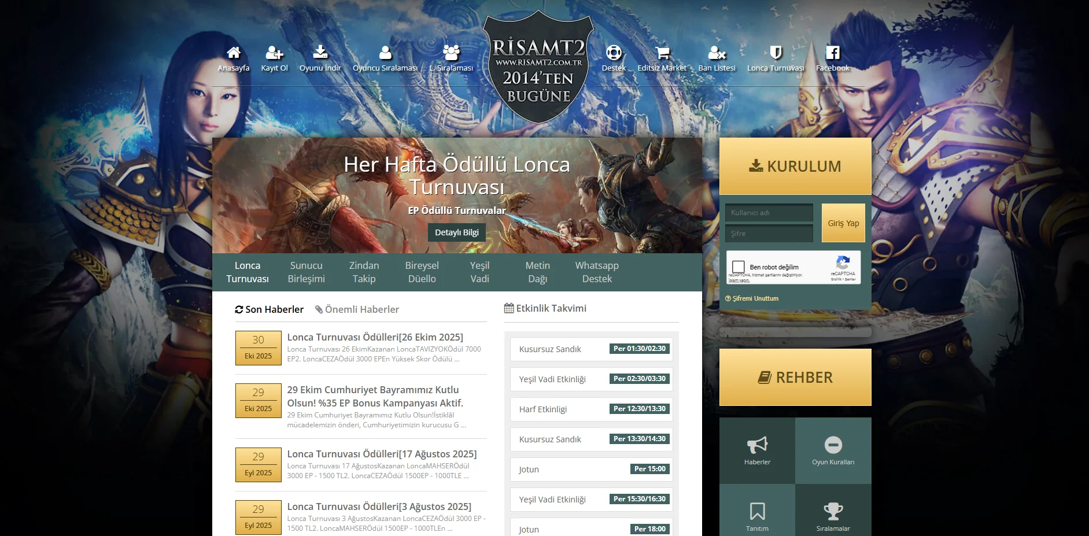1089x536 pixels.
Task: Check the 'Ben robot değilim' checkbox
Action: click(x=739, y=267)
